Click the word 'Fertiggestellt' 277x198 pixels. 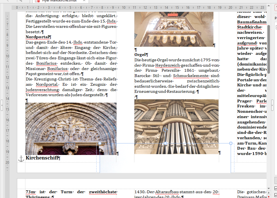pos(39,21)
